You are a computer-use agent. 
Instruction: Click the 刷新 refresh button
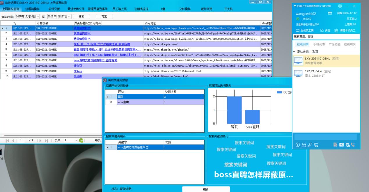[x=206, y=189]
